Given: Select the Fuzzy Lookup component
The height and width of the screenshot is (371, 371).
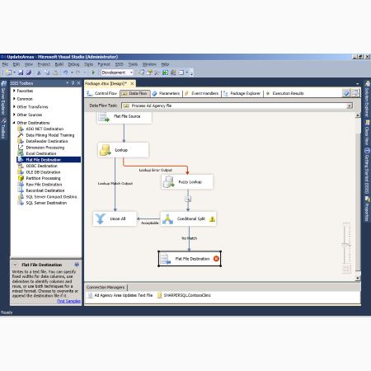Looking at the screenshot, I should [187, 182].
